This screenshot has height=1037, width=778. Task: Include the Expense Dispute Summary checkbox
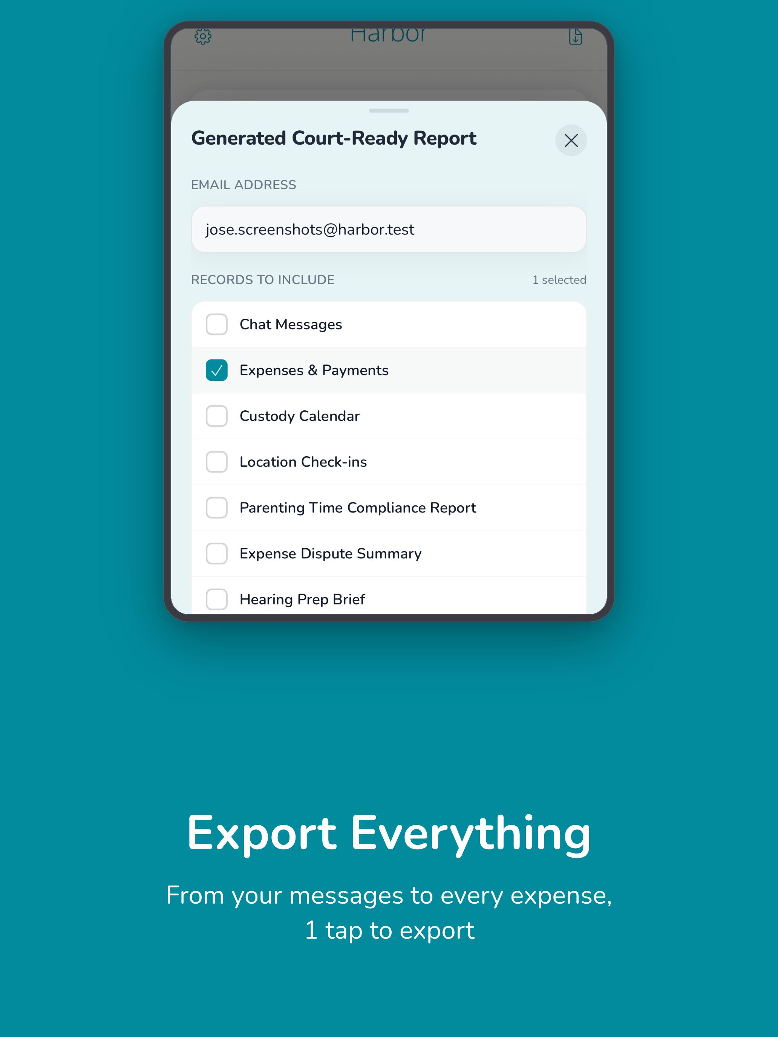217,554
